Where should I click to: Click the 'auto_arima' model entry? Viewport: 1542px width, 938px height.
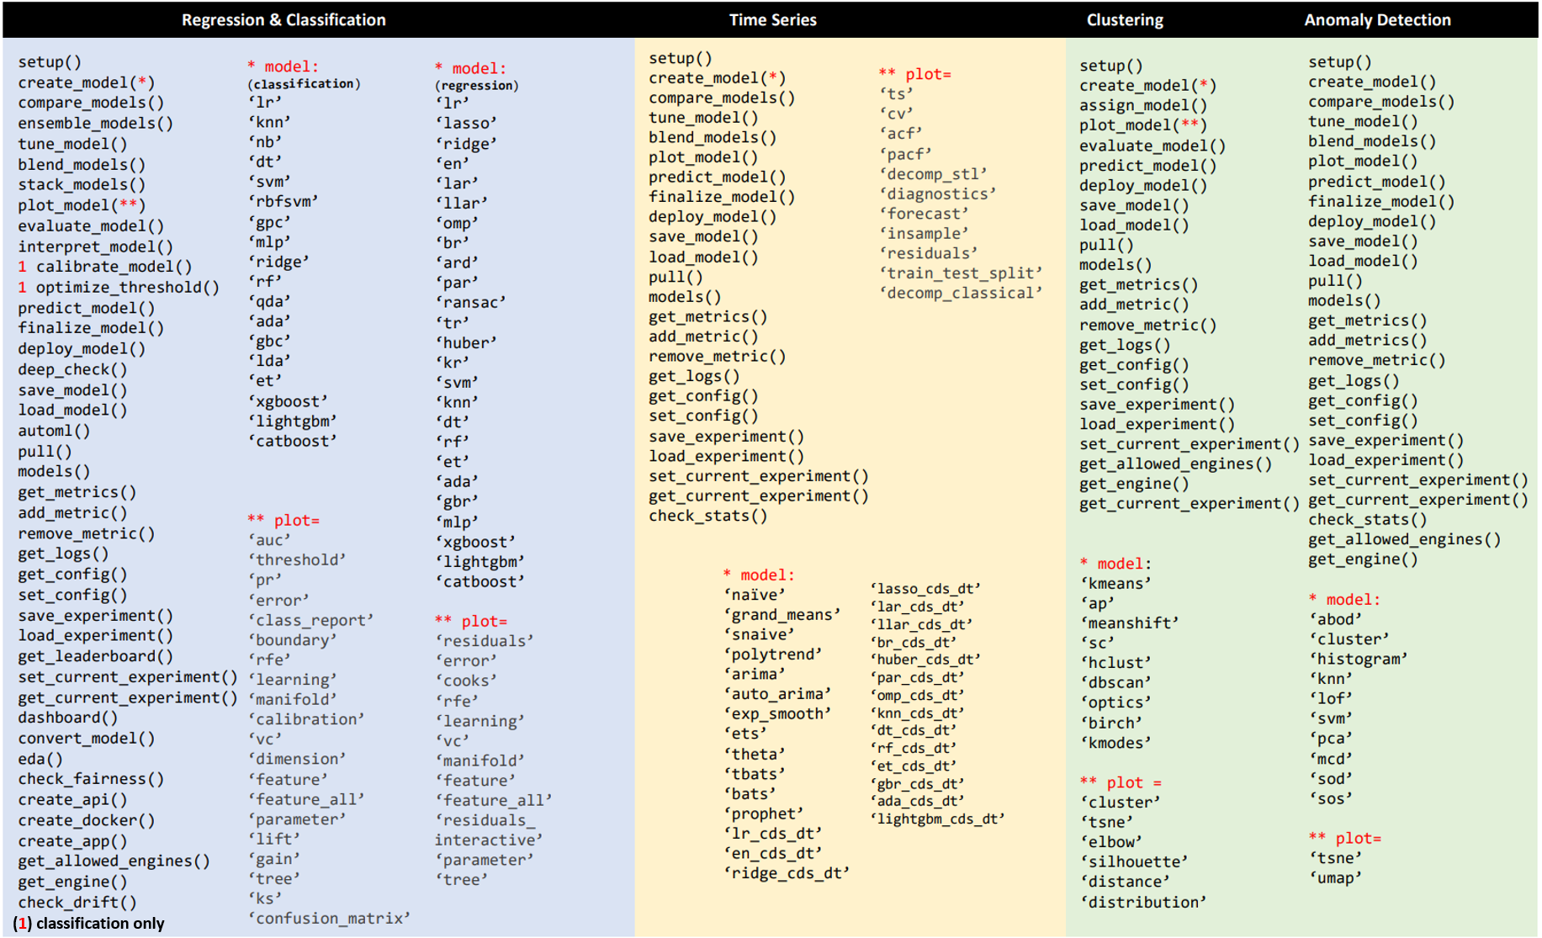click(x=776, y=694)
